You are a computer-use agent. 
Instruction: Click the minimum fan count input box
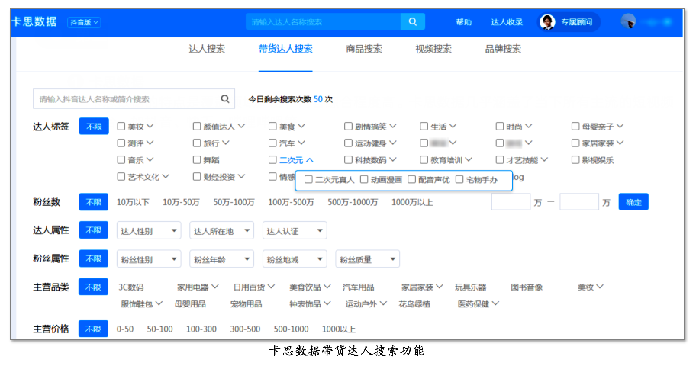point(511,202)
